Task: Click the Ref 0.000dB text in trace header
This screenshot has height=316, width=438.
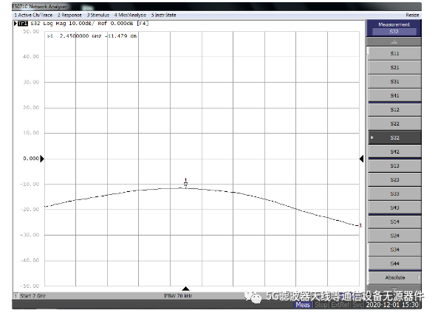Action: (115, 24)
